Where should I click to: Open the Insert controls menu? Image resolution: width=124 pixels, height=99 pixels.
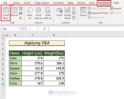pyautogui.click(x=59, y=13)
